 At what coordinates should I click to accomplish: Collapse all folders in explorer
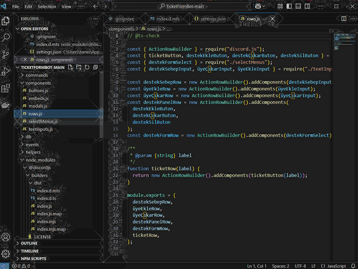pos(95,67)
